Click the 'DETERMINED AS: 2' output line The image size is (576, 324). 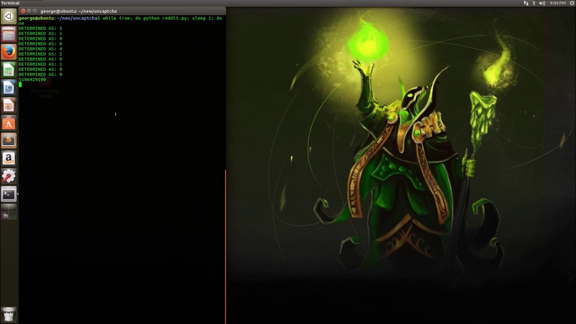tap(40, 54)
